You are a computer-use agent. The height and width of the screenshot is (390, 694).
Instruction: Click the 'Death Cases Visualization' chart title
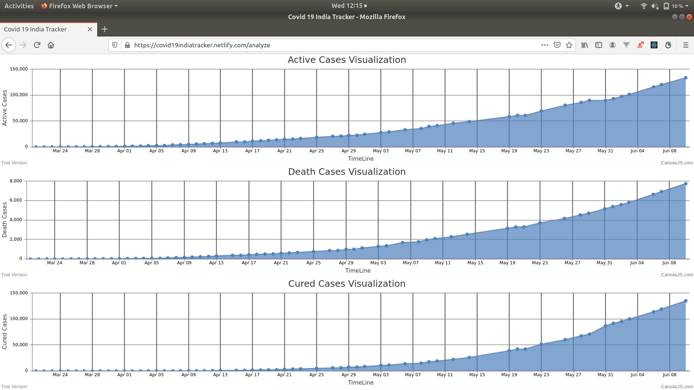(347, 172)
